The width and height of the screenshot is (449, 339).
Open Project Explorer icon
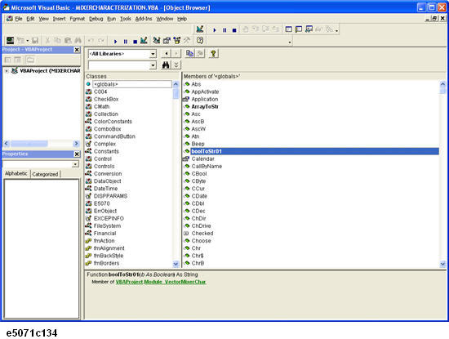pos(157,41)
